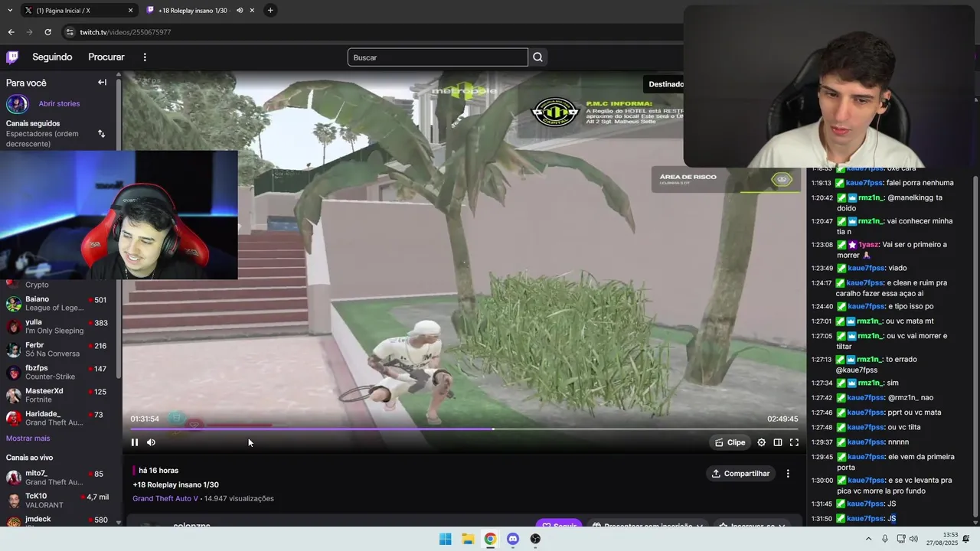Open 1yasz username in chat
980x551 pixels.
[869, 245]
